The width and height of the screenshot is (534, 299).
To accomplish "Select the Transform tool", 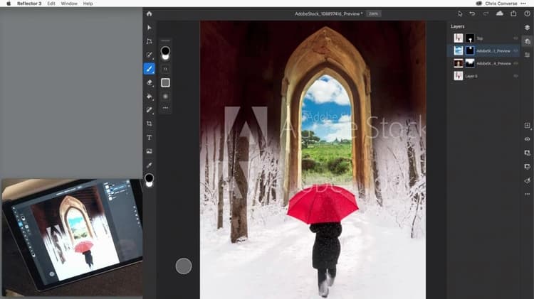I will coord(150,41).
